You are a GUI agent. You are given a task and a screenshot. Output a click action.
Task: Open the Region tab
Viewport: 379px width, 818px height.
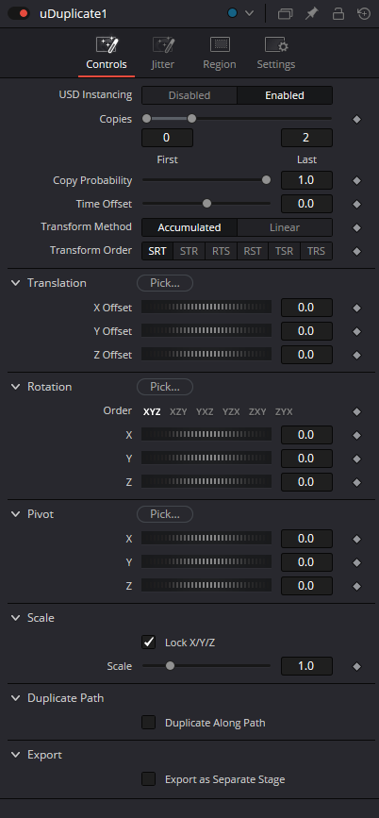pyautogui.click(x=220, y=55)
